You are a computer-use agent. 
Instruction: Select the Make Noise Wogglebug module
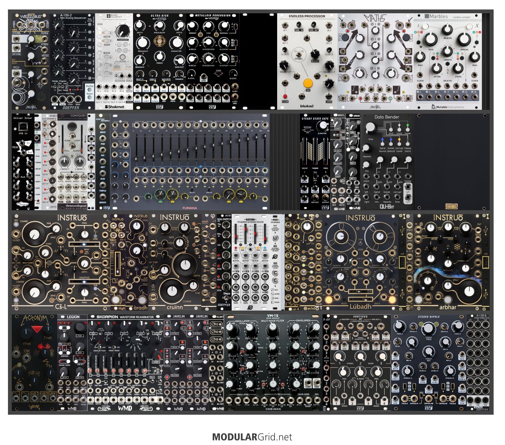pyautogui.click(x=31, y=62)
